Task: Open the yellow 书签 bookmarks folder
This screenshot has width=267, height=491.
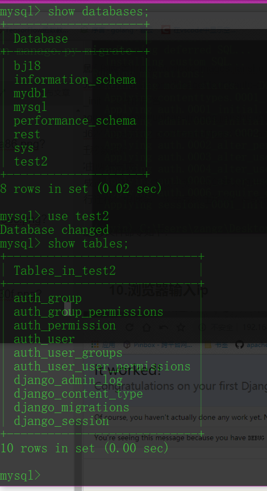Action: tap(216, 345)
